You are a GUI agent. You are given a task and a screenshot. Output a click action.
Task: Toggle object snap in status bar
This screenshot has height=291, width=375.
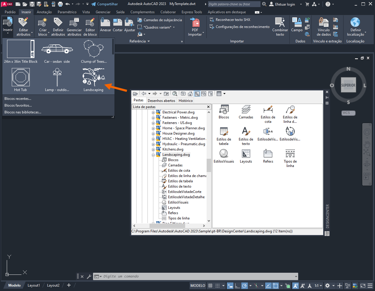click(x=276, y=286)
